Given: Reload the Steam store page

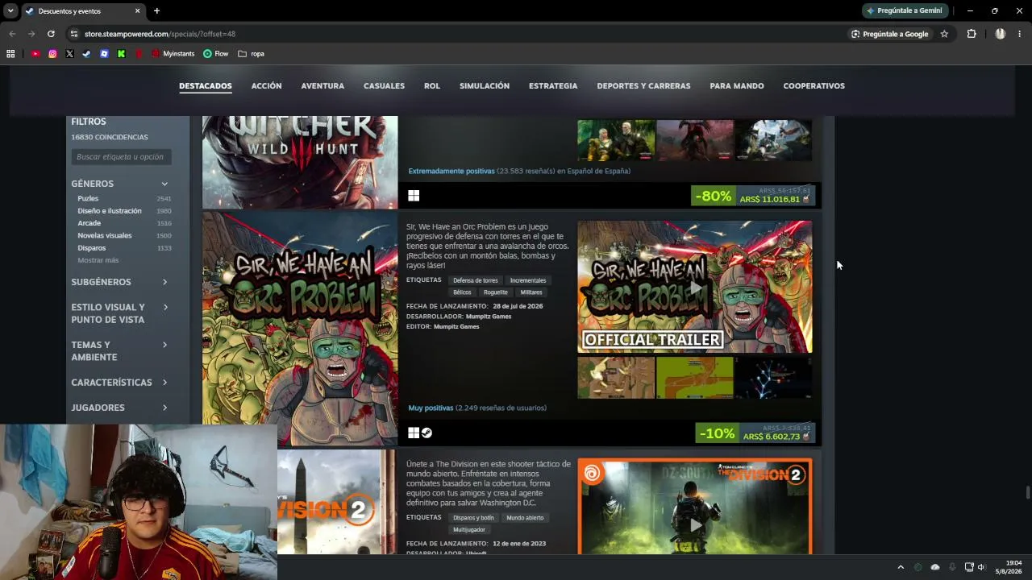Looking at the screenshot, I should (51, 34).
